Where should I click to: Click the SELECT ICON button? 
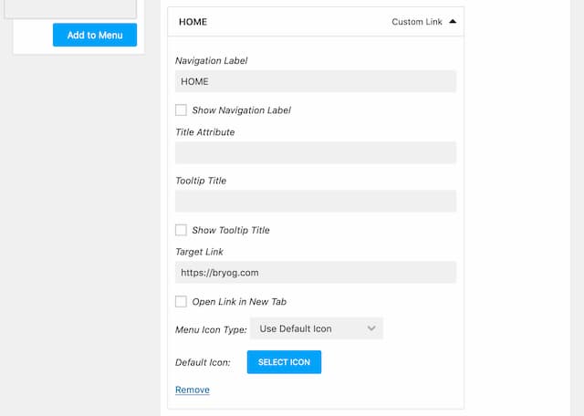[284, 362]
